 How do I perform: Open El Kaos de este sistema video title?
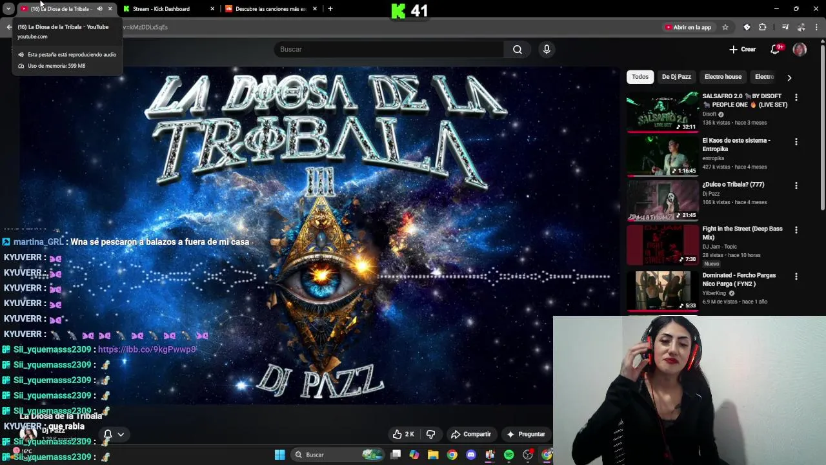point(736,145)
